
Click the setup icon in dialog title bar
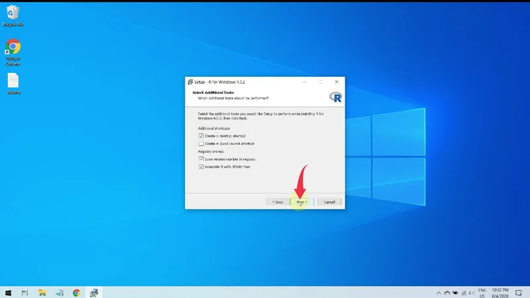pos(189,81)
